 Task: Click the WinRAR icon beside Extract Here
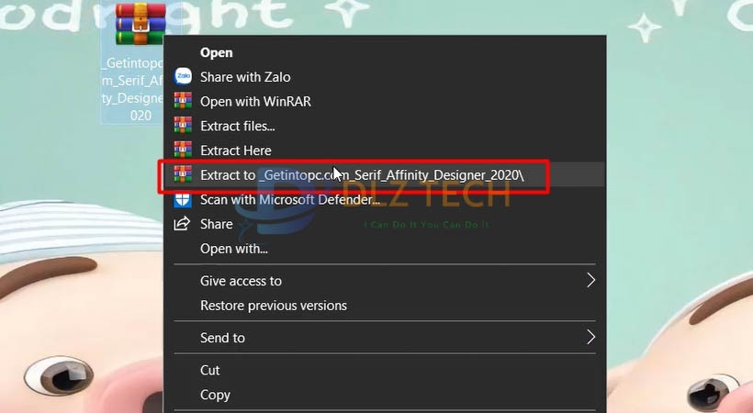[x=183, y=150]
